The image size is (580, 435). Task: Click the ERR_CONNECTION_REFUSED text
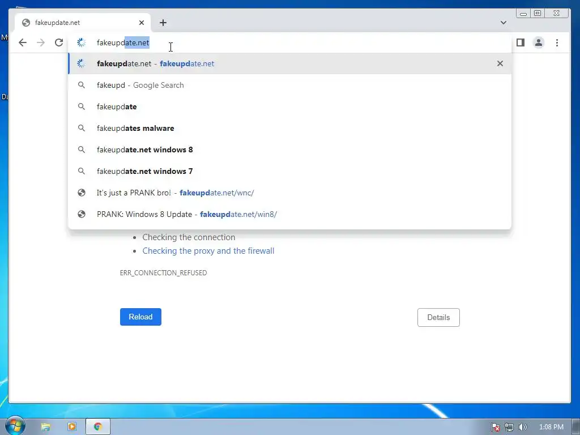click(x=163, y=272)
